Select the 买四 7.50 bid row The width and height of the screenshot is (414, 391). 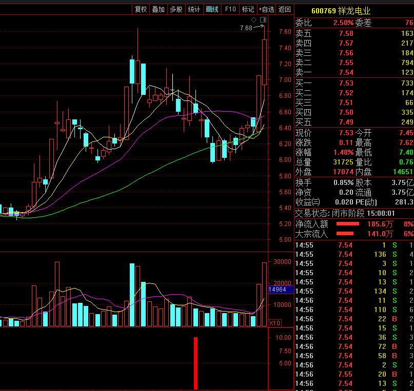click(354, 113)
